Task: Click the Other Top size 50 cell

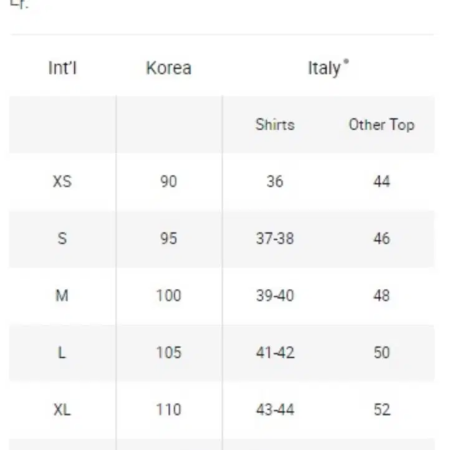Action: [381, 353]
